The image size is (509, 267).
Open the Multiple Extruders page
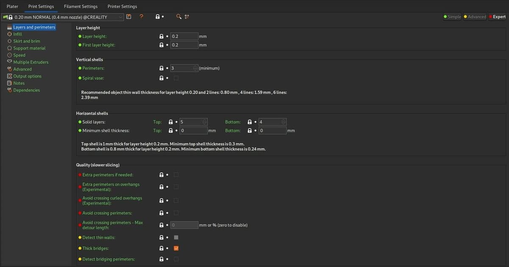coord(31,62)
